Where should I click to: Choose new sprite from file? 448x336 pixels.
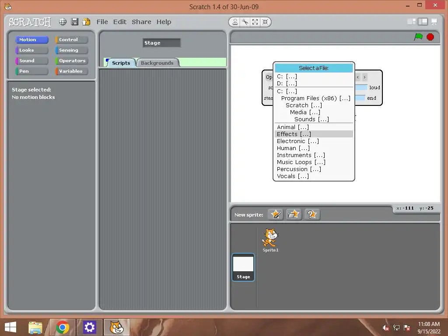[x=294, y=214]
